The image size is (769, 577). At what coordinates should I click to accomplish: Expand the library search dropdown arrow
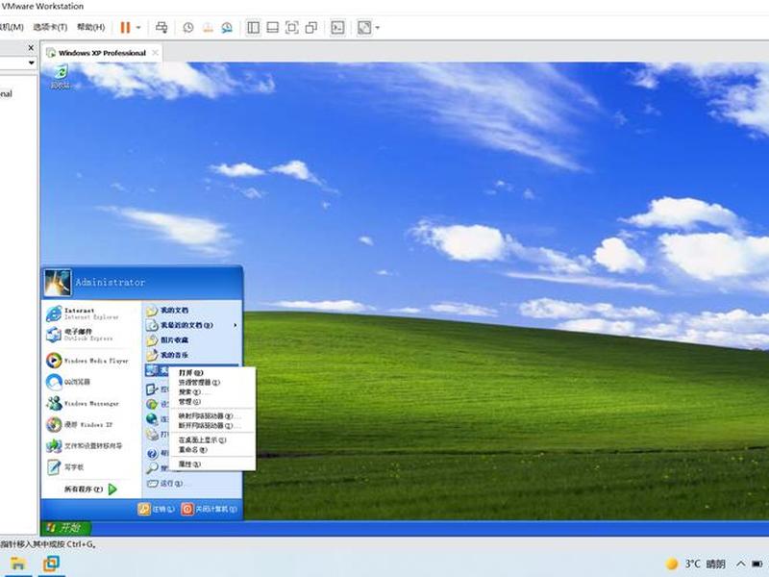[x=32, y=63]
